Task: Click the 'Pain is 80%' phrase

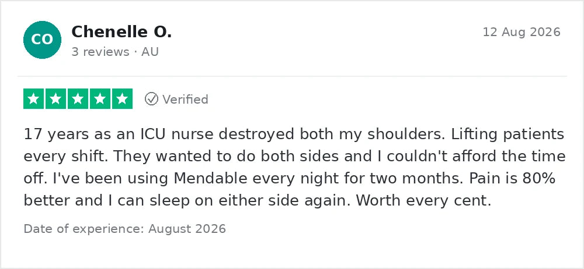Action: (x=513, y=179)
